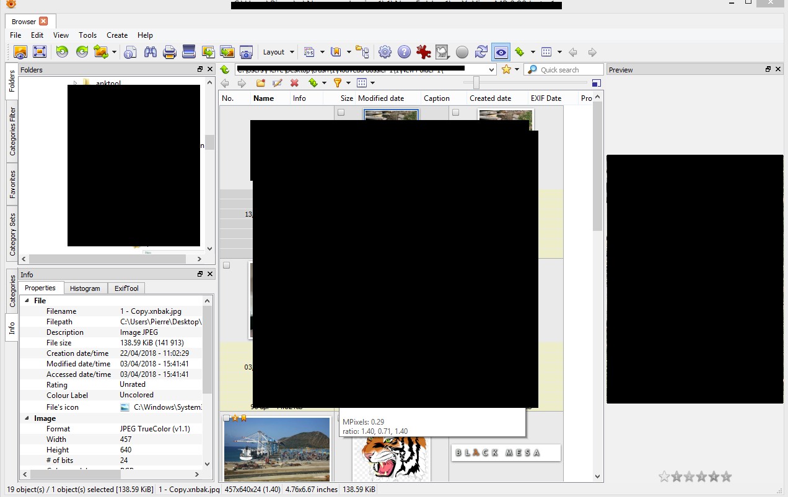Click the printer icon in toolbar
The image size is (788, 497).
170,52
